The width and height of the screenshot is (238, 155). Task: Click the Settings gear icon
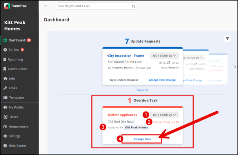click(5, 136)
